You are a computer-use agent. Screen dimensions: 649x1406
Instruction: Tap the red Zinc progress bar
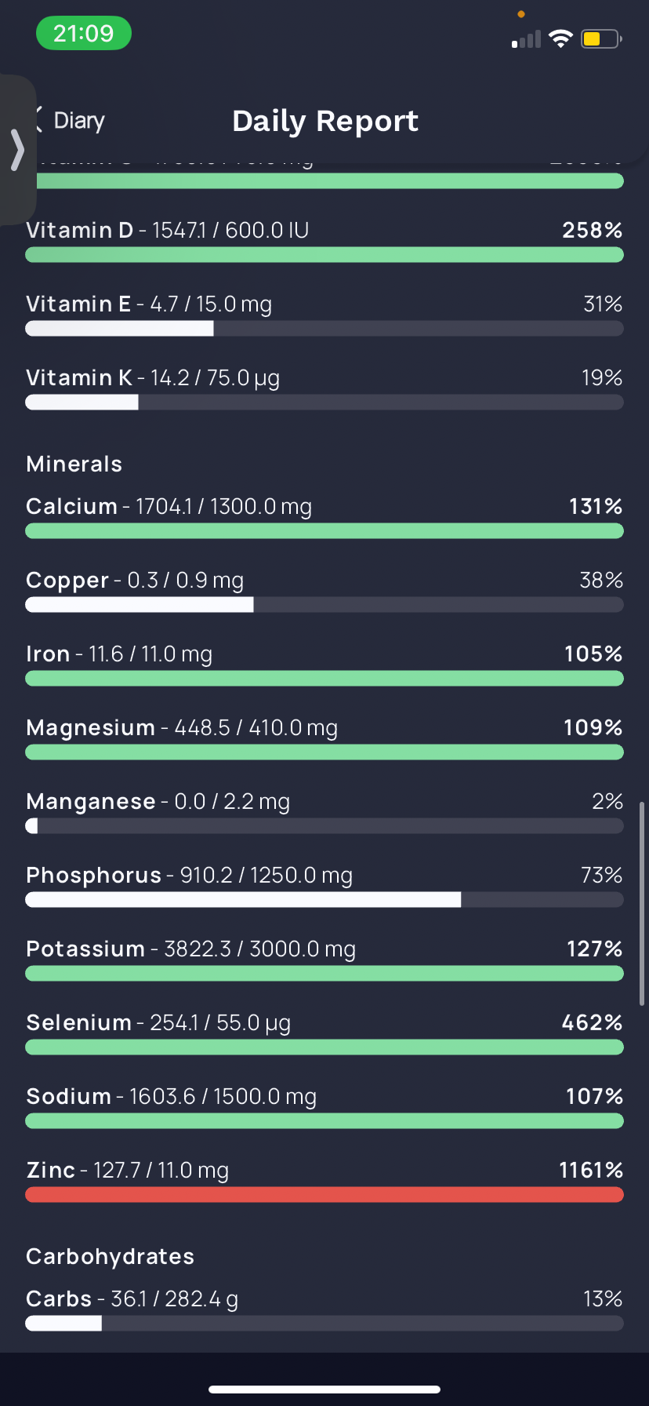[x=324, y=1195]
